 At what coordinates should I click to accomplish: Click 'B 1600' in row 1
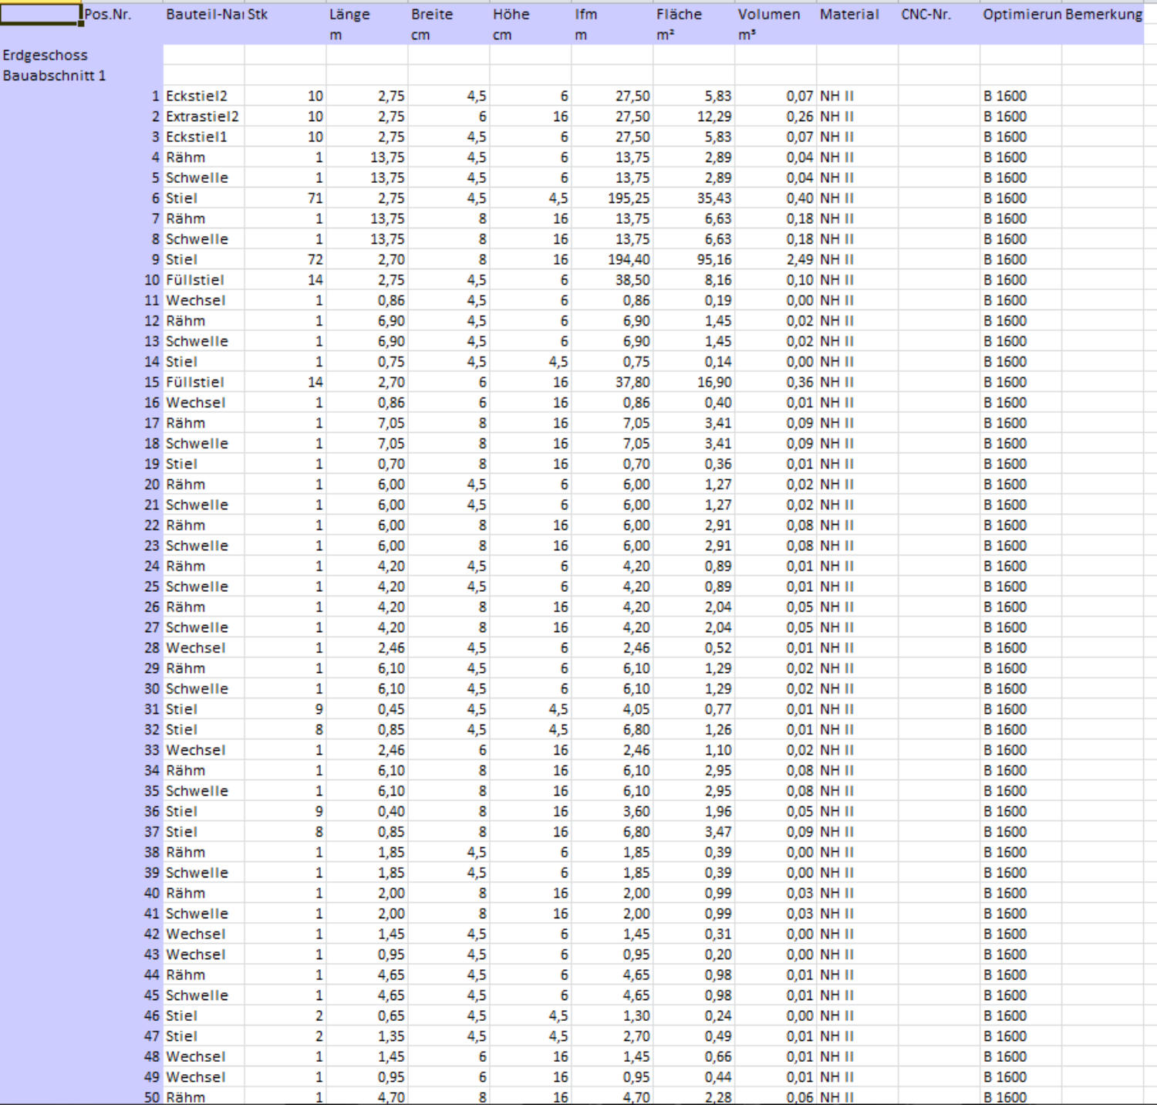(x=1021, y=96)
